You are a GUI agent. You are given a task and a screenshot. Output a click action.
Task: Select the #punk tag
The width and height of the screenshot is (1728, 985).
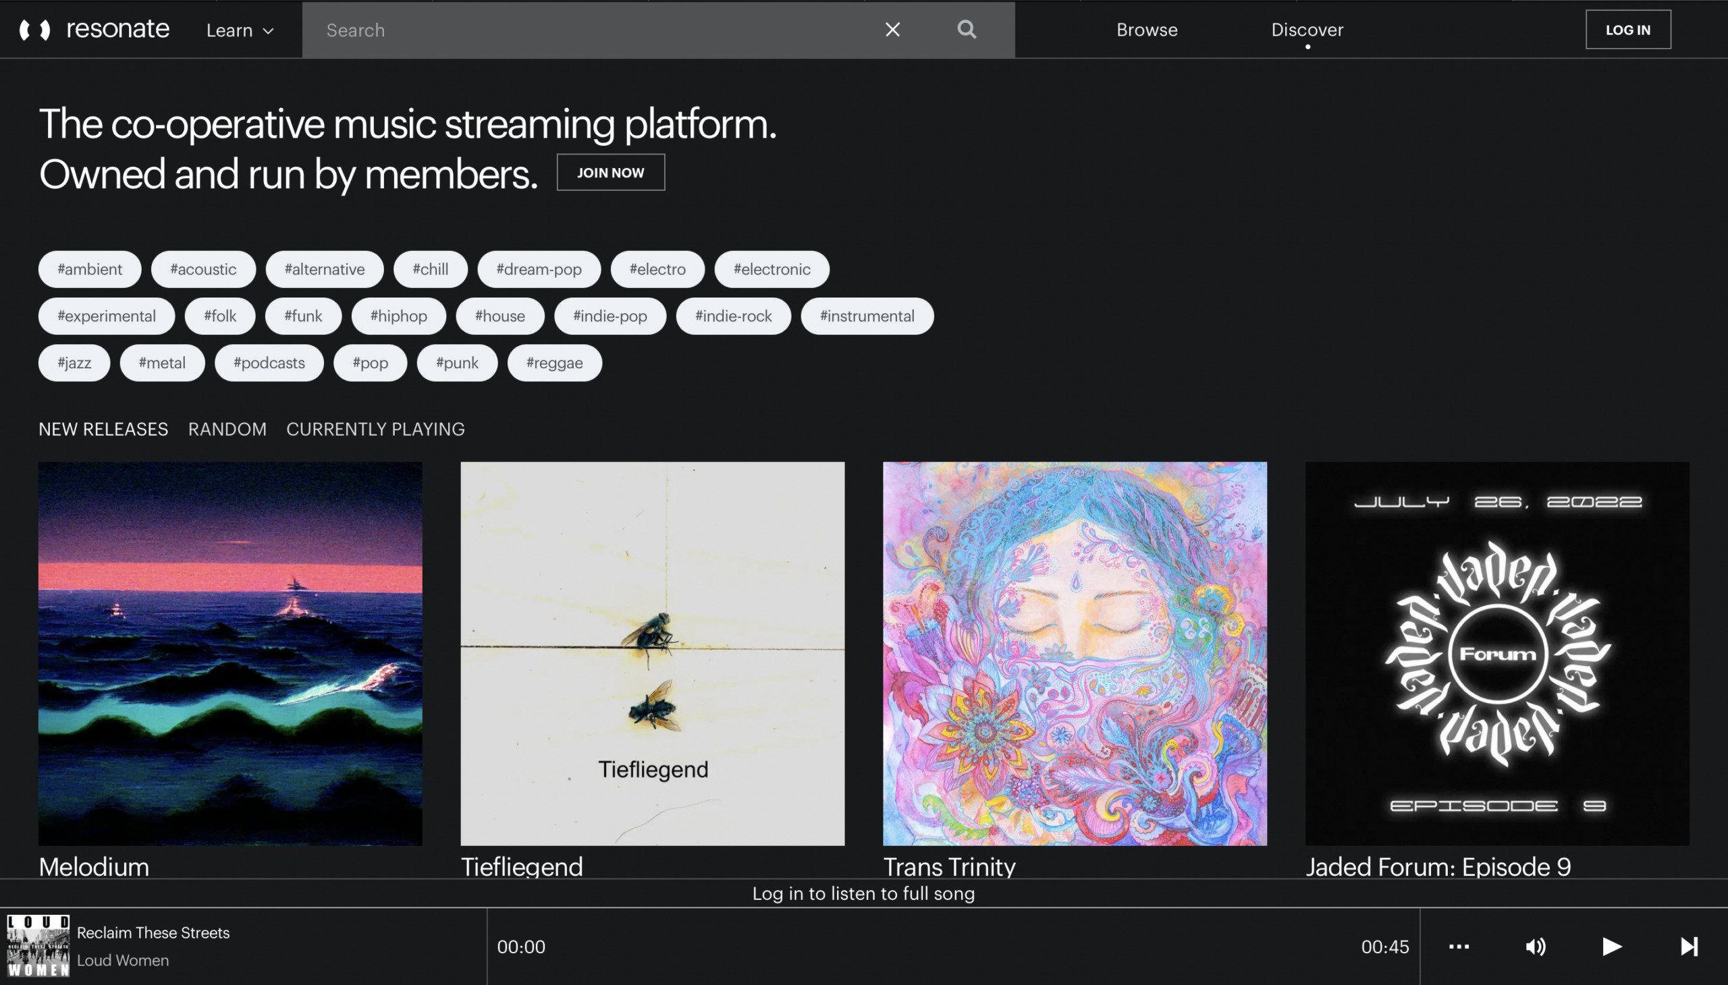(x=457, y=362)
